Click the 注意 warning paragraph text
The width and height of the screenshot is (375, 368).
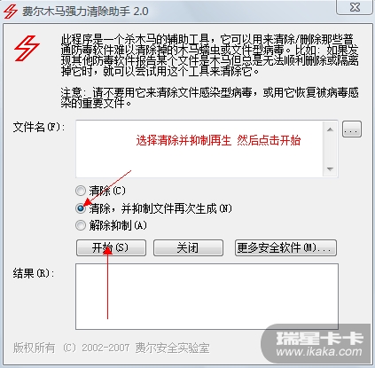209,98
